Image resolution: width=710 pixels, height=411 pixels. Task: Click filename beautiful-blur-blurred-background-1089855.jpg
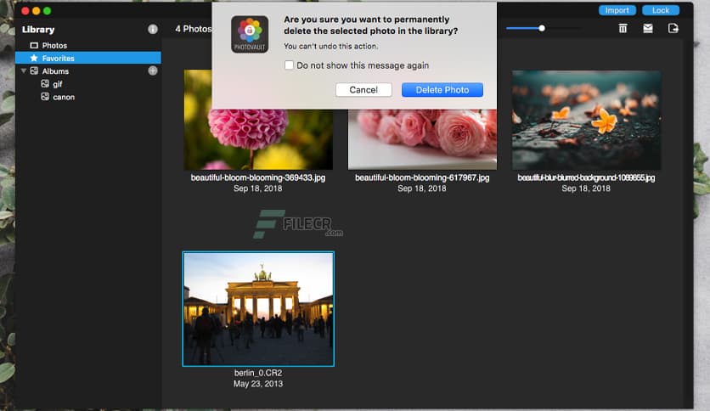point(586,177)
